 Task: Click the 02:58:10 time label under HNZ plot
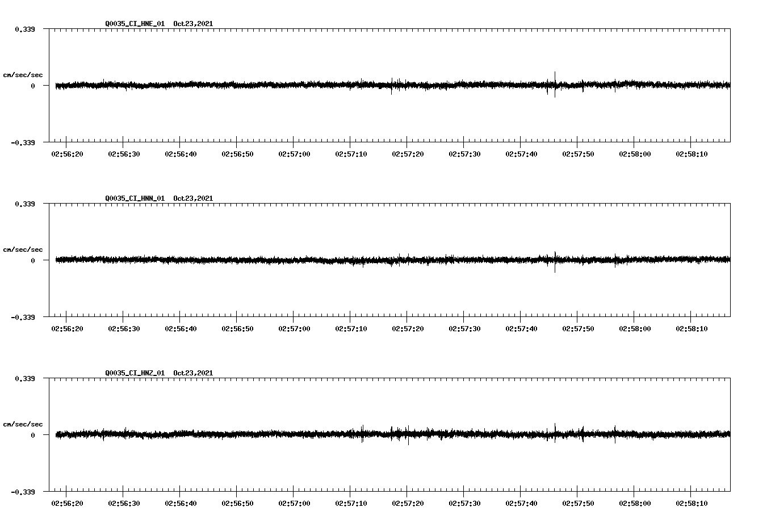(692, 504)
